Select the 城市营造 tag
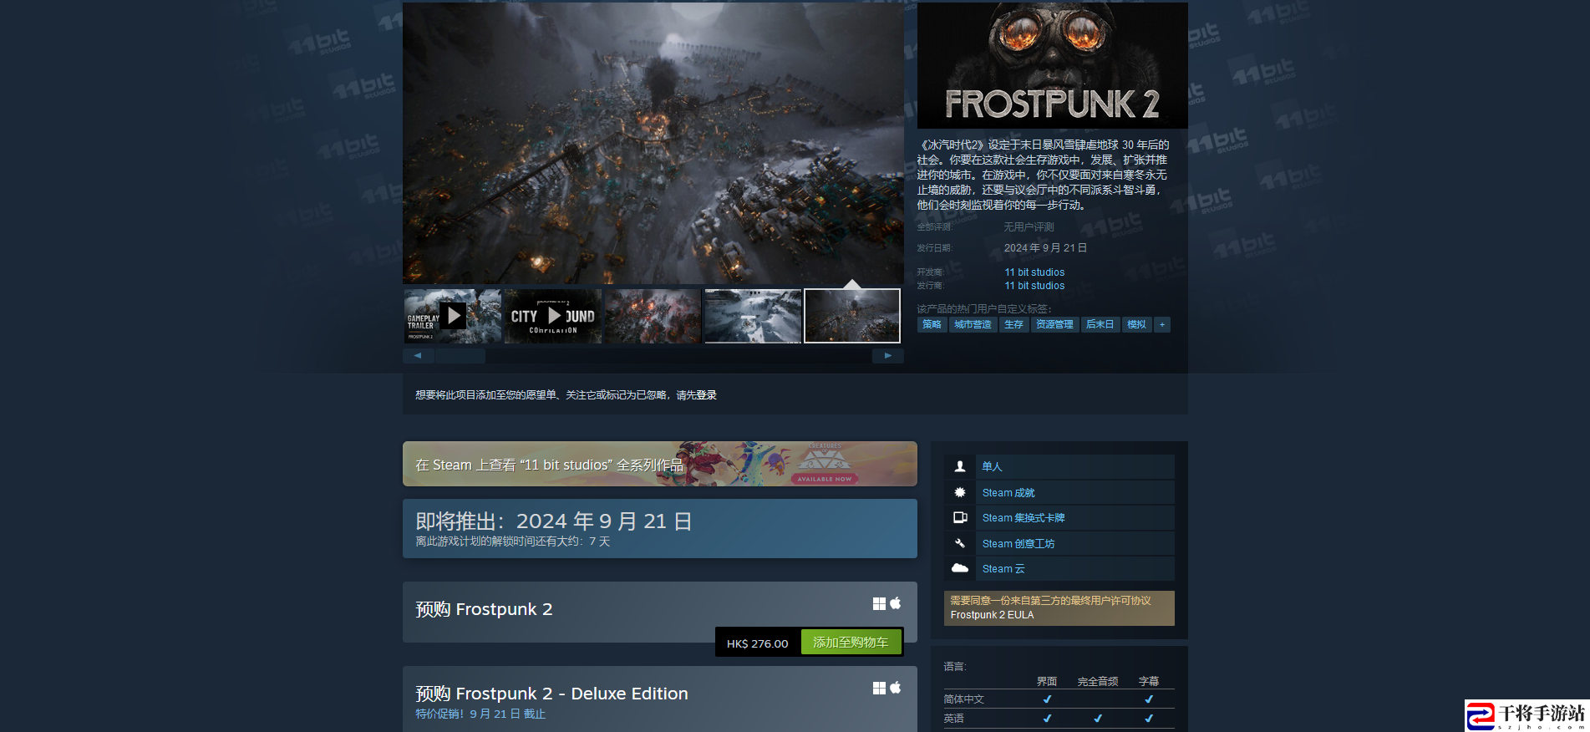The height and width of the screenshot is (732, 1590). 973,325
